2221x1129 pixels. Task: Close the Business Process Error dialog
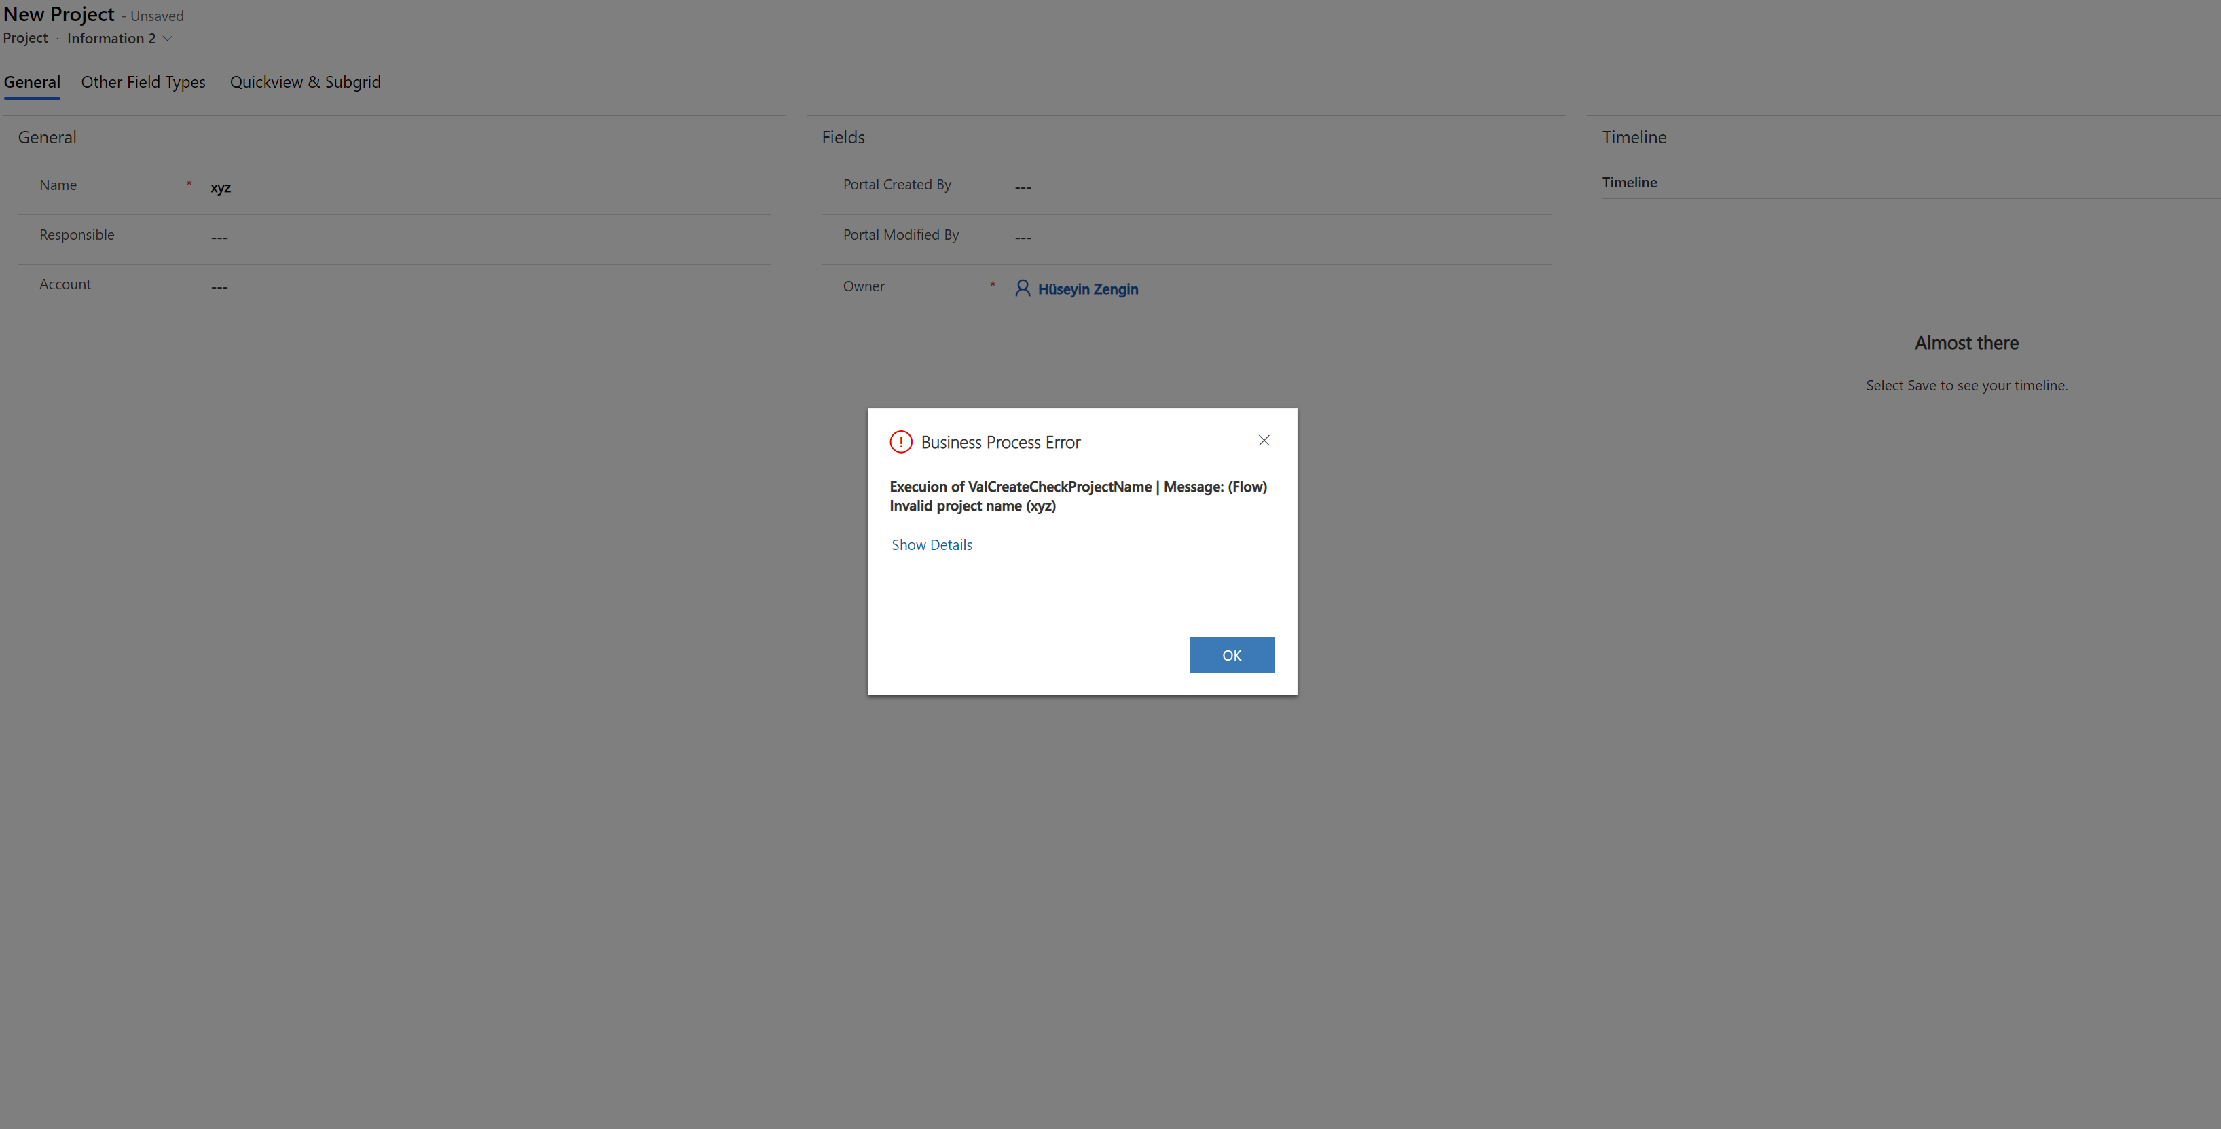pos(1263,441)
